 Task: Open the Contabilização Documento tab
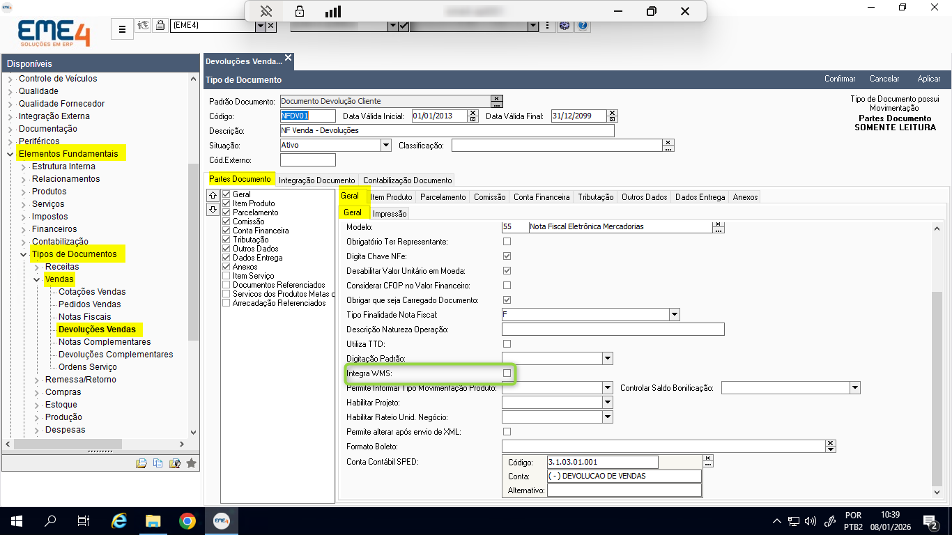(407, 180)
